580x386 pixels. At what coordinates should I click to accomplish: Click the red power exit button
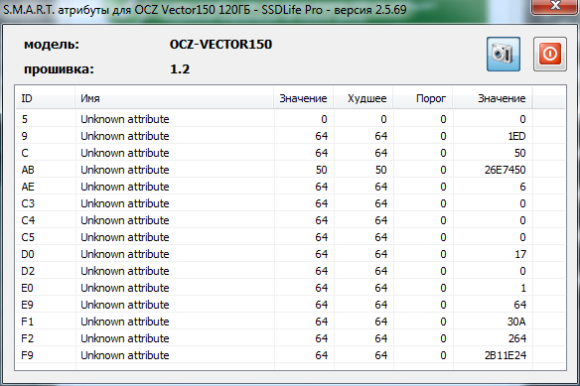click(549, 54)
